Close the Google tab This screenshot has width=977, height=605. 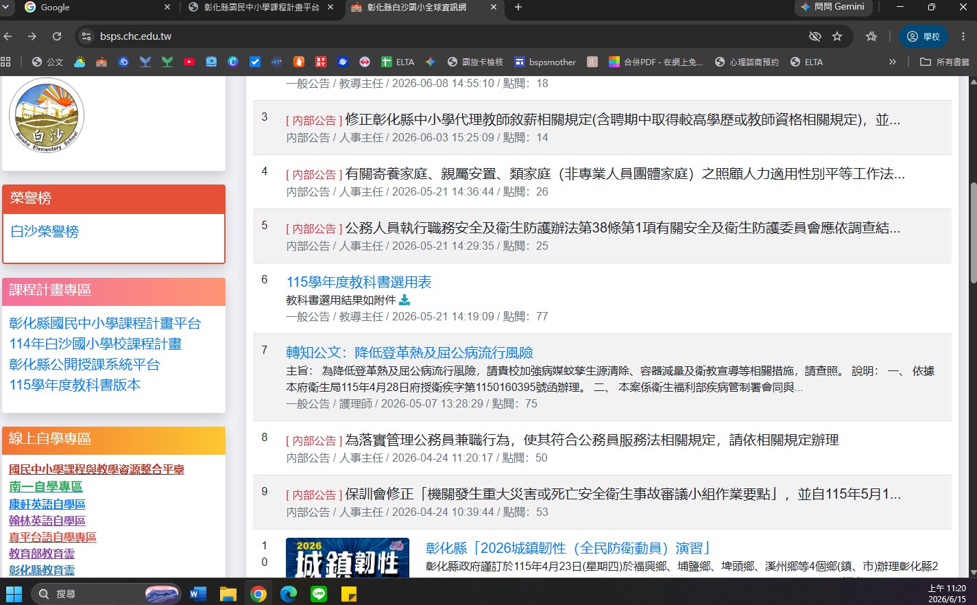[168, 7]
